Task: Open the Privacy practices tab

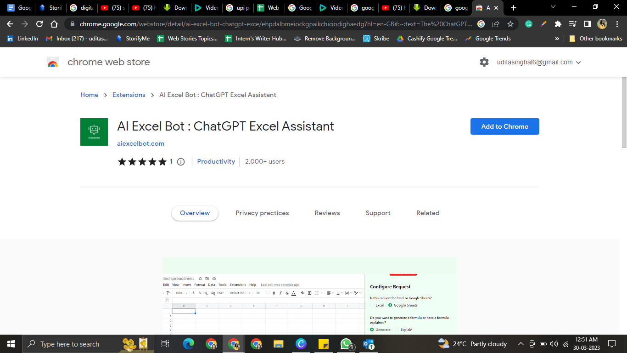Action: point(262,213)
